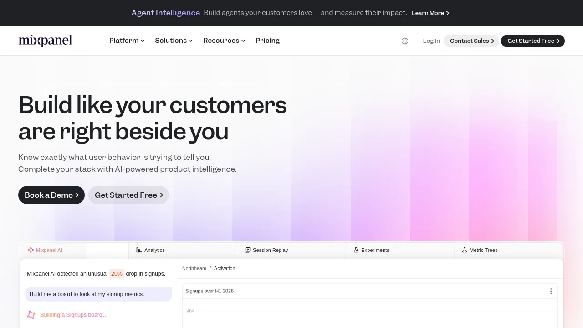Click the 40K axis label
Screen dimensions: 583x328
point(190,311)
